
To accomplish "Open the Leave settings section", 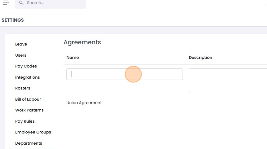I will (21, 44).
